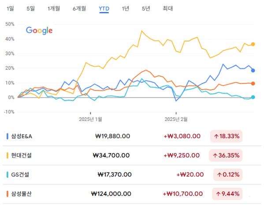Click the blue endpoint dot for 삼성E&A
Image resolution: width=264 pixels, height=207 pixels.
pos(253,71)
